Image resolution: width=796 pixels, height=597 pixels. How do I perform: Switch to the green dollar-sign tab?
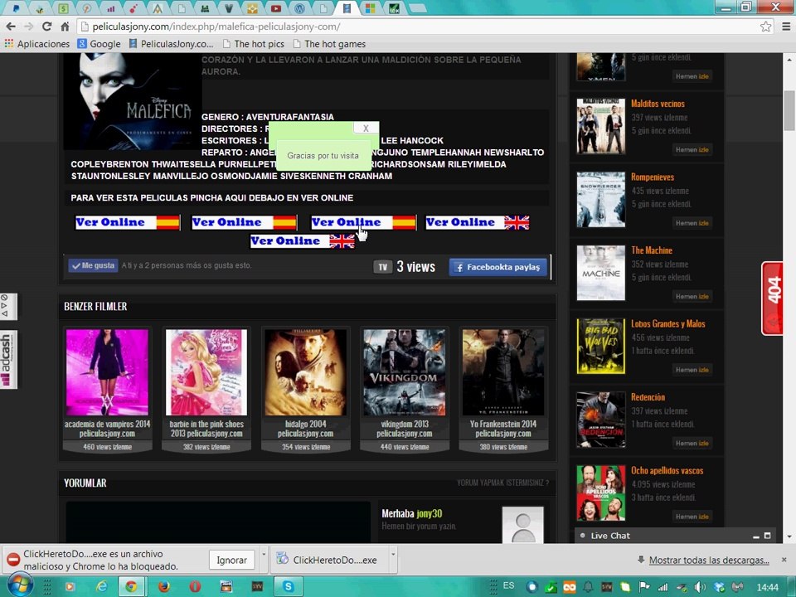64,8
